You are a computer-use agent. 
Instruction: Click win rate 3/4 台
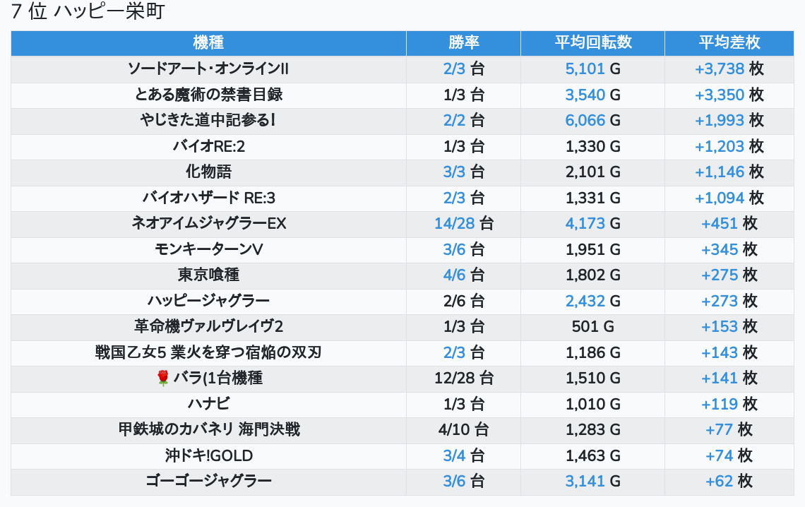pyautogui.click(x=464, y=455)
